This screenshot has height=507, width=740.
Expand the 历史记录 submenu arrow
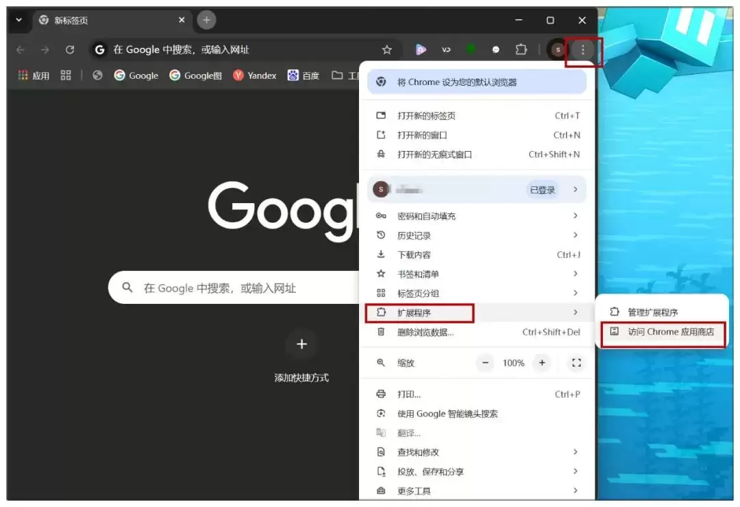(x=576, y=235)
